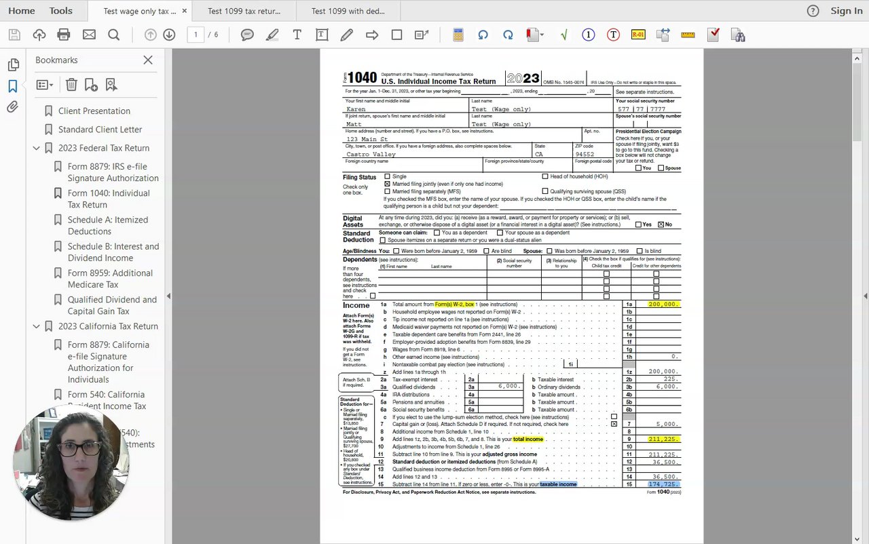Switch to Test 1099 with deductions tab

348,11
